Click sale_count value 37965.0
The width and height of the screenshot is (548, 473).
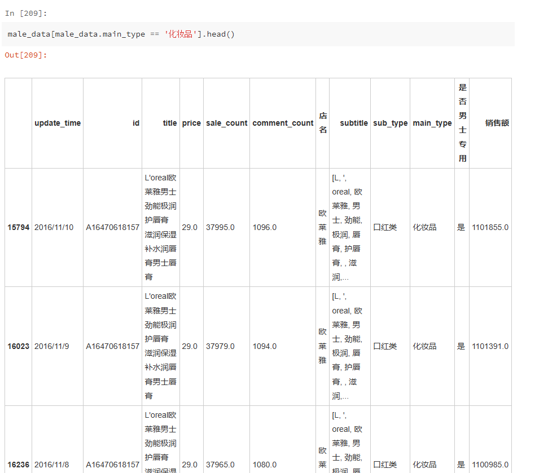[220, 465]
